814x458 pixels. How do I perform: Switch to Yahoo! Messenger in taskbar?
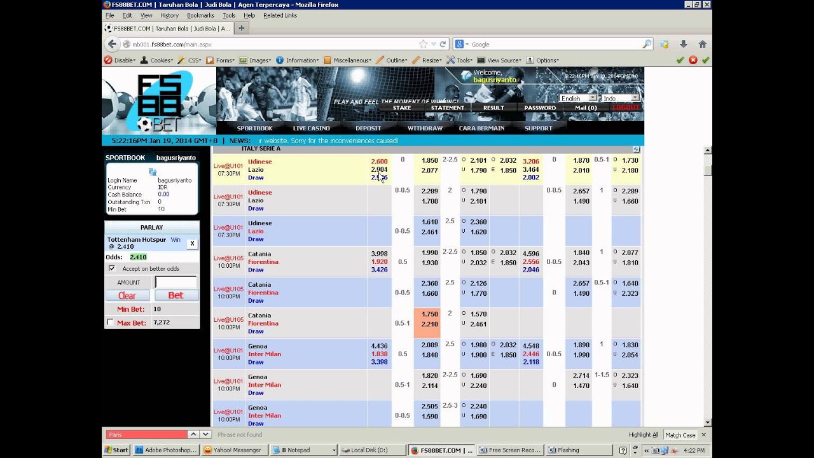coord(233,450)
